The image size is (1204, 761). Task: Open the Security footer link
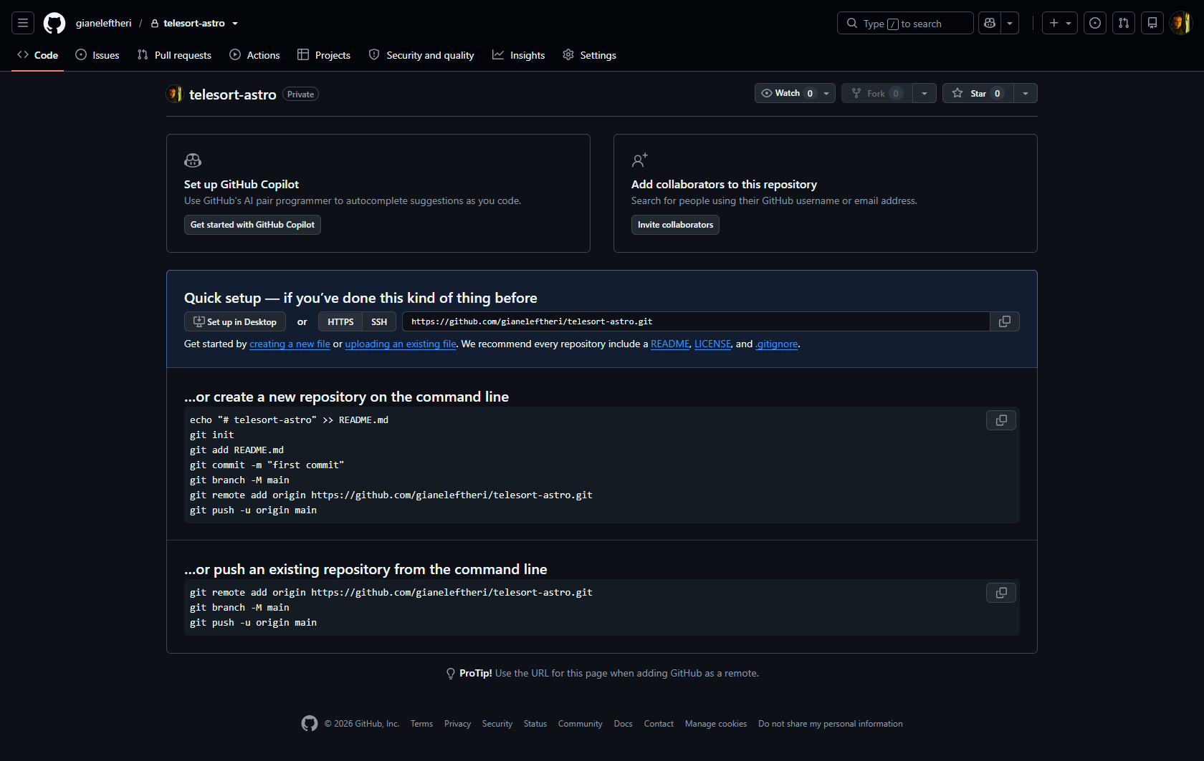click(497, 724)
